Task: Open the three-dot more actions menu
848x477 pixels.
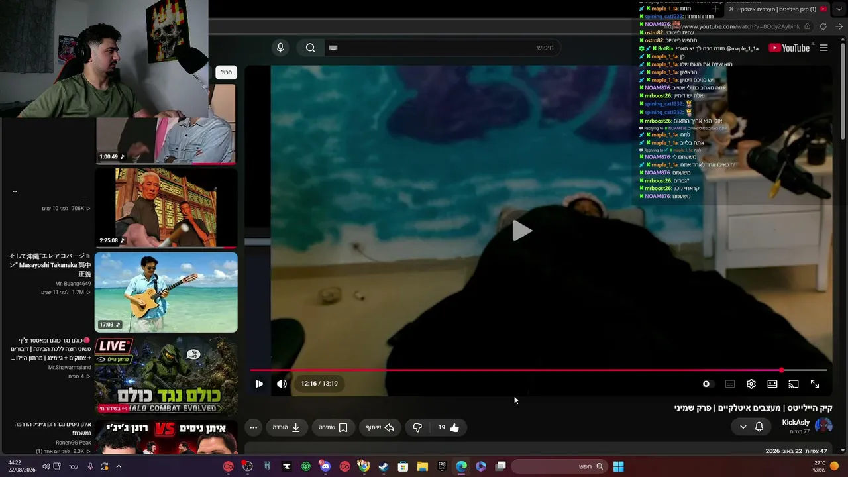Action: pos(253,427)
